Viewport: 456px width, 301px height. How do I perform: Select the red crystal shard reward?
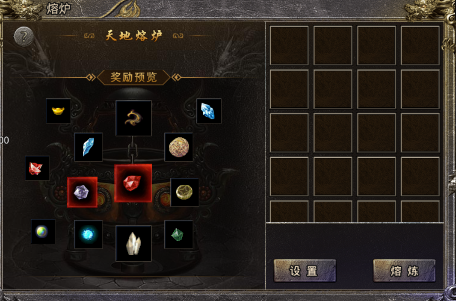coord(37,168)
